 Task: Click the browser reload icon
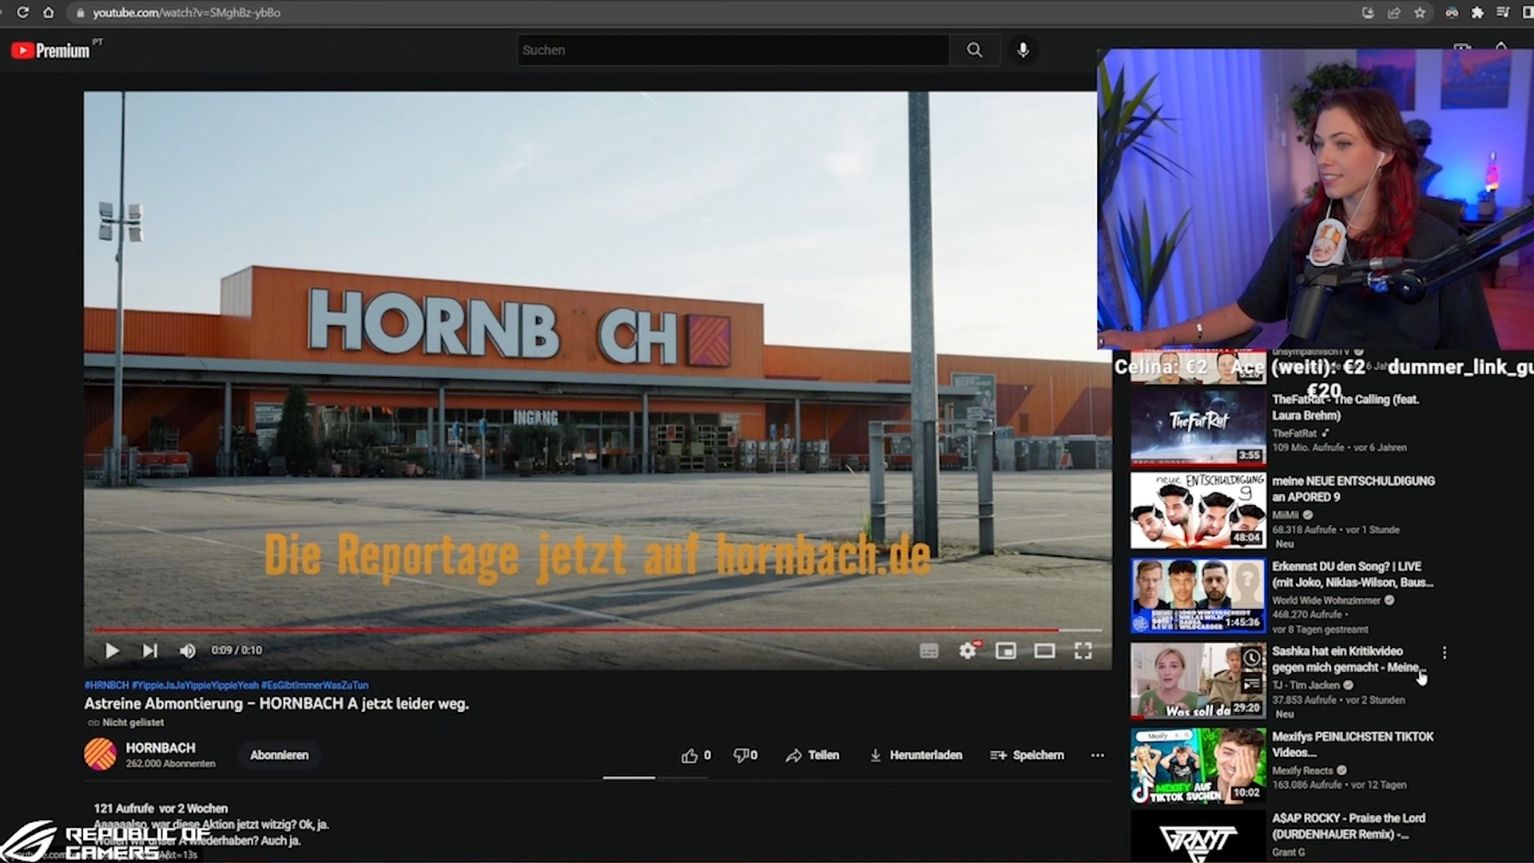click(23, 13)
